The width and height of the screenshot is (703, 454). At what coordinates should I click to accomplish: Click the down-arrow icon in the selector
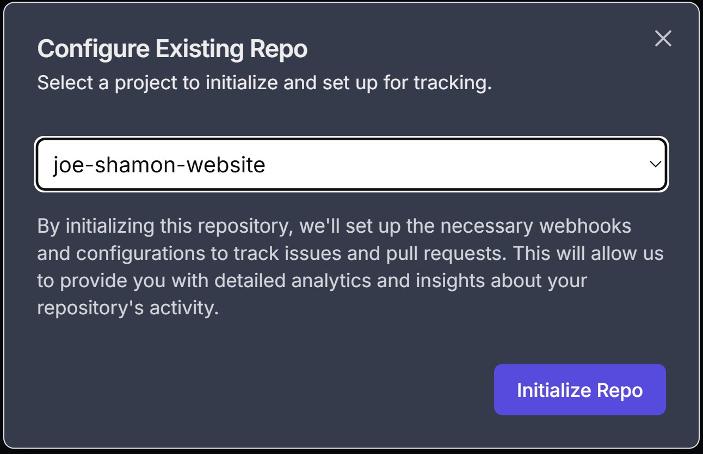[656, 164]
